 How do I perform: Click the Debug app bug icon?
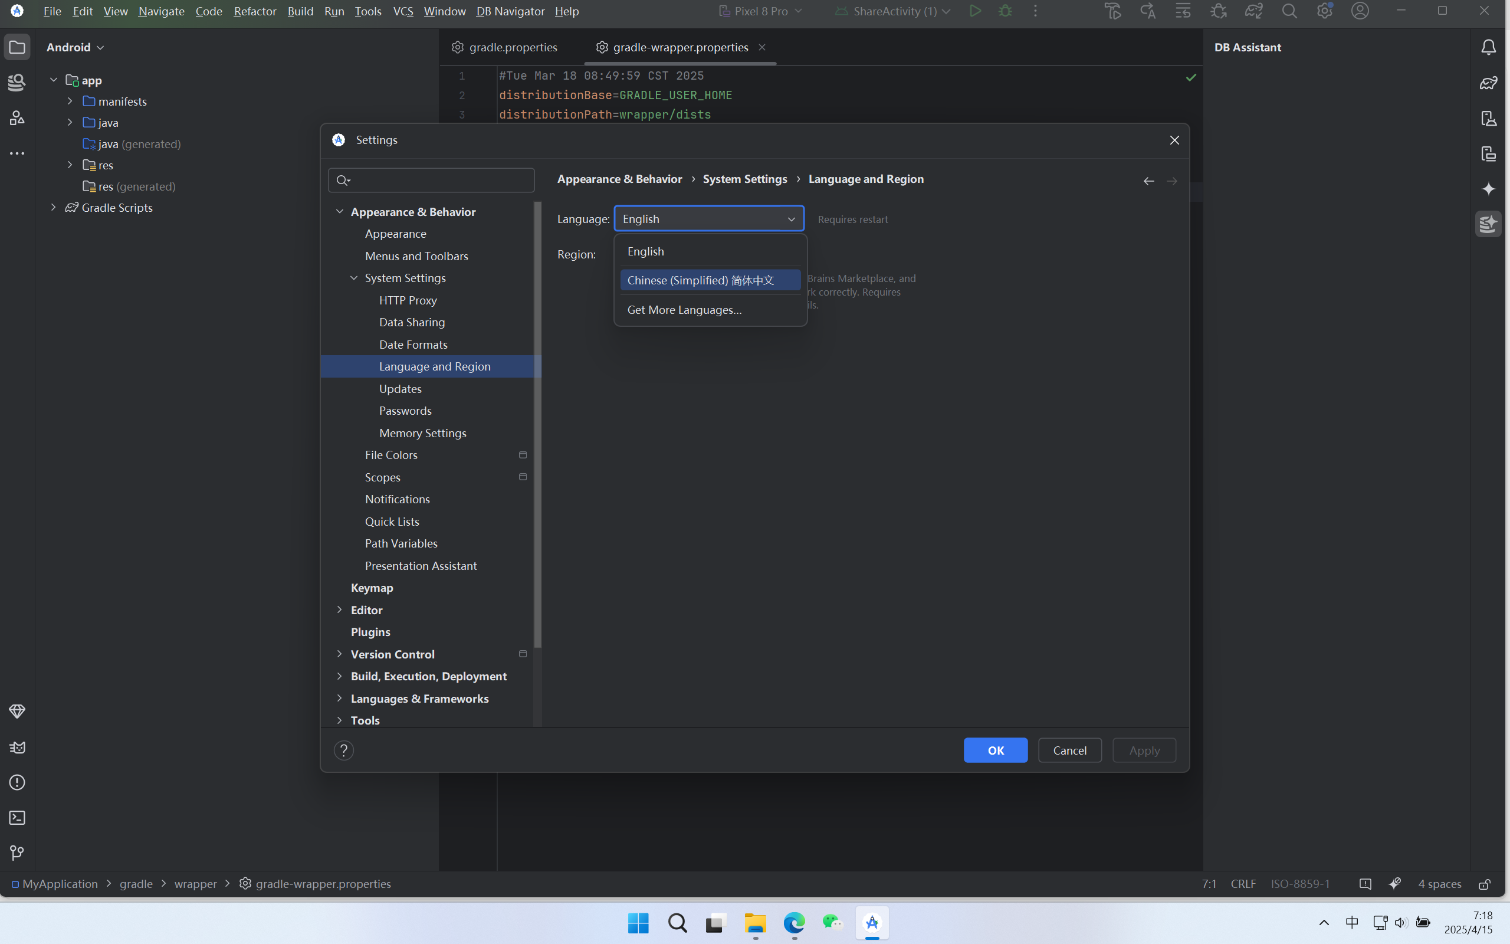1005,11
